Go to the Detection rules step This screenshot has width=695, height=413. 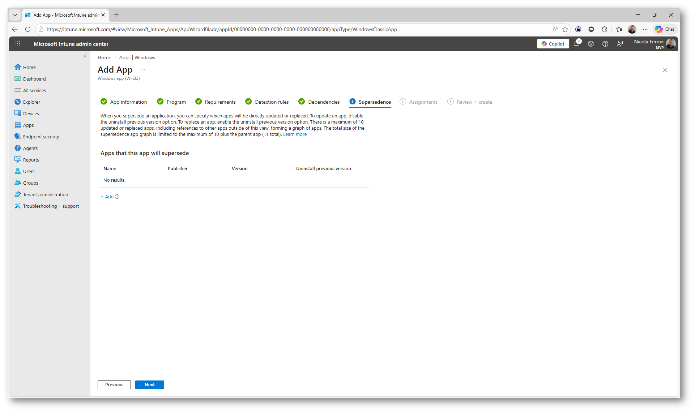pyautogui.click(x=272, y=102)
